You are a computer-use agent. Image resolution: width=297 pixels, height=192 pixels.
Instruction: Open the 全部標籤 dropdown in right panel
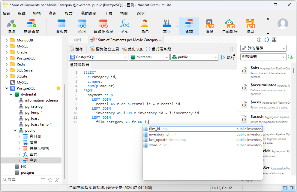[x=263, y=57]
